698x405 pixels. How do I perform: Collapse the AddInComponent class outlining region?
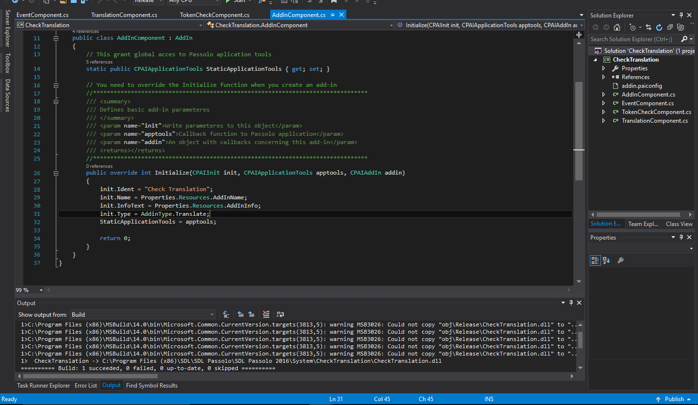[x=56, y=38]
